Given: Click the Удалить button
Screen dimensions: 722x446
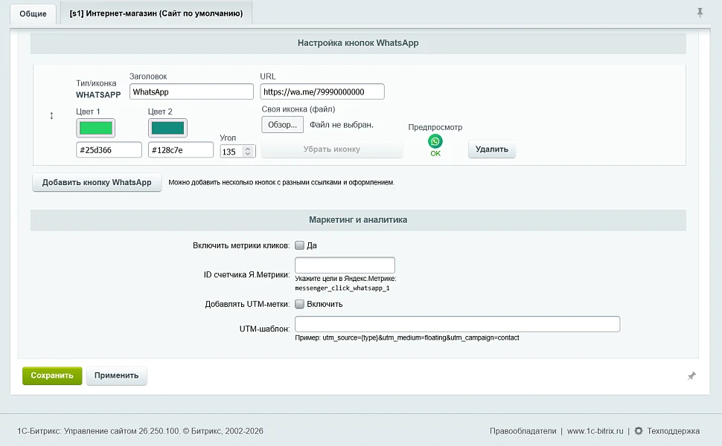Looking at the screenshot, I should pos(492,149).
